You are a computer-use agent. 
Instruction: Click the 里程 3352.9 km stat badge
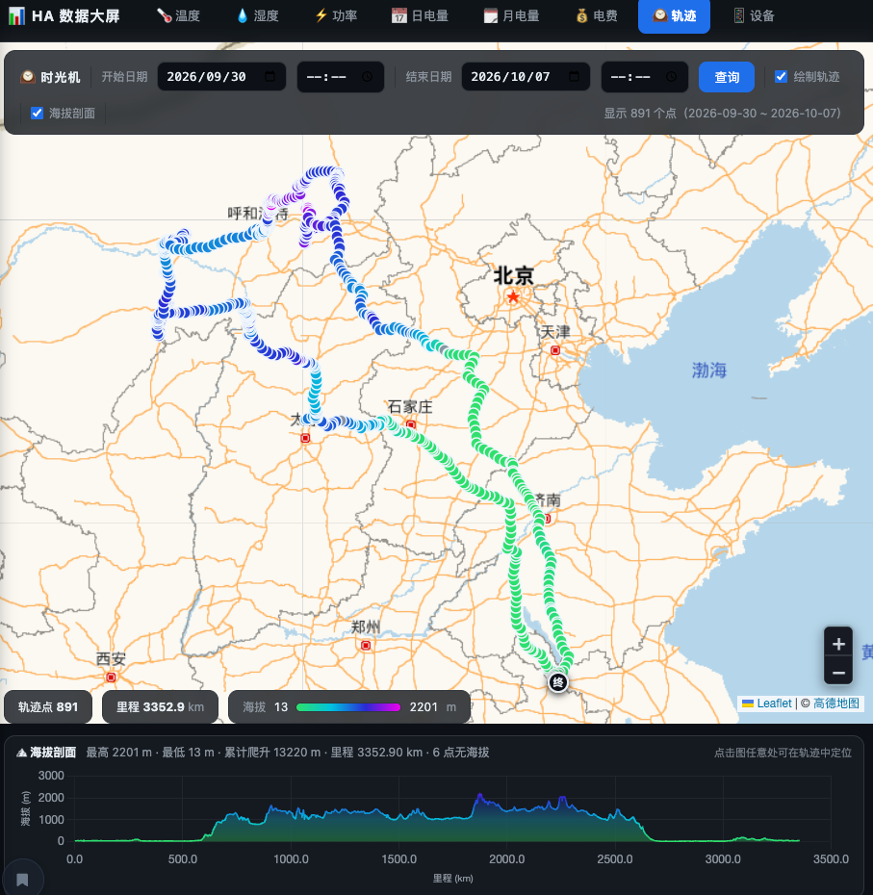[160, 707]
